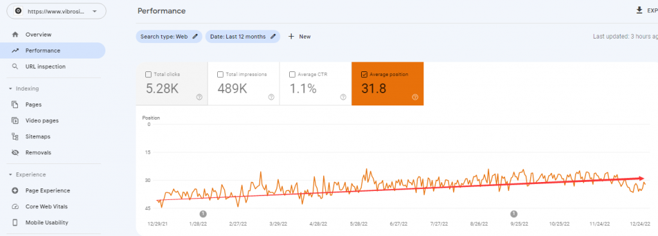
Task: Click the Export download icon
Action: (x=639, y=10)
